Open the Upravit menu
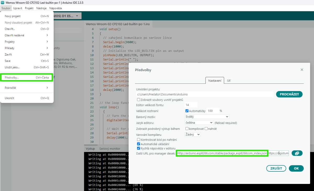This screenshot has width=314, height=191. coord(18,8)
